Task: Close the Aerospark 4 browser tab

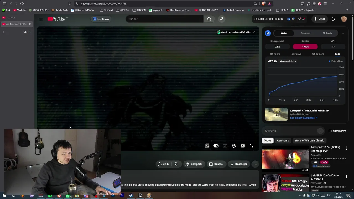Action: [30, 24]
